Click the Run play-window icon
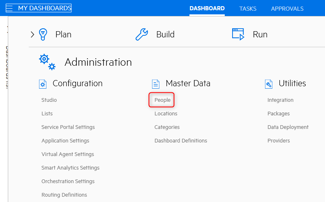 [238, 34]
